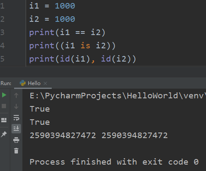This screenshot has height=171, width=206.
Task: Click the green Rerun play icon
Action: (x=4, y=95)
